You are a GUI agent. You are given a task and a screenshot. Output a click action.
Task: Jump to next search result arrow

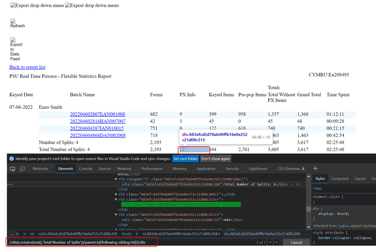(277, 242)
